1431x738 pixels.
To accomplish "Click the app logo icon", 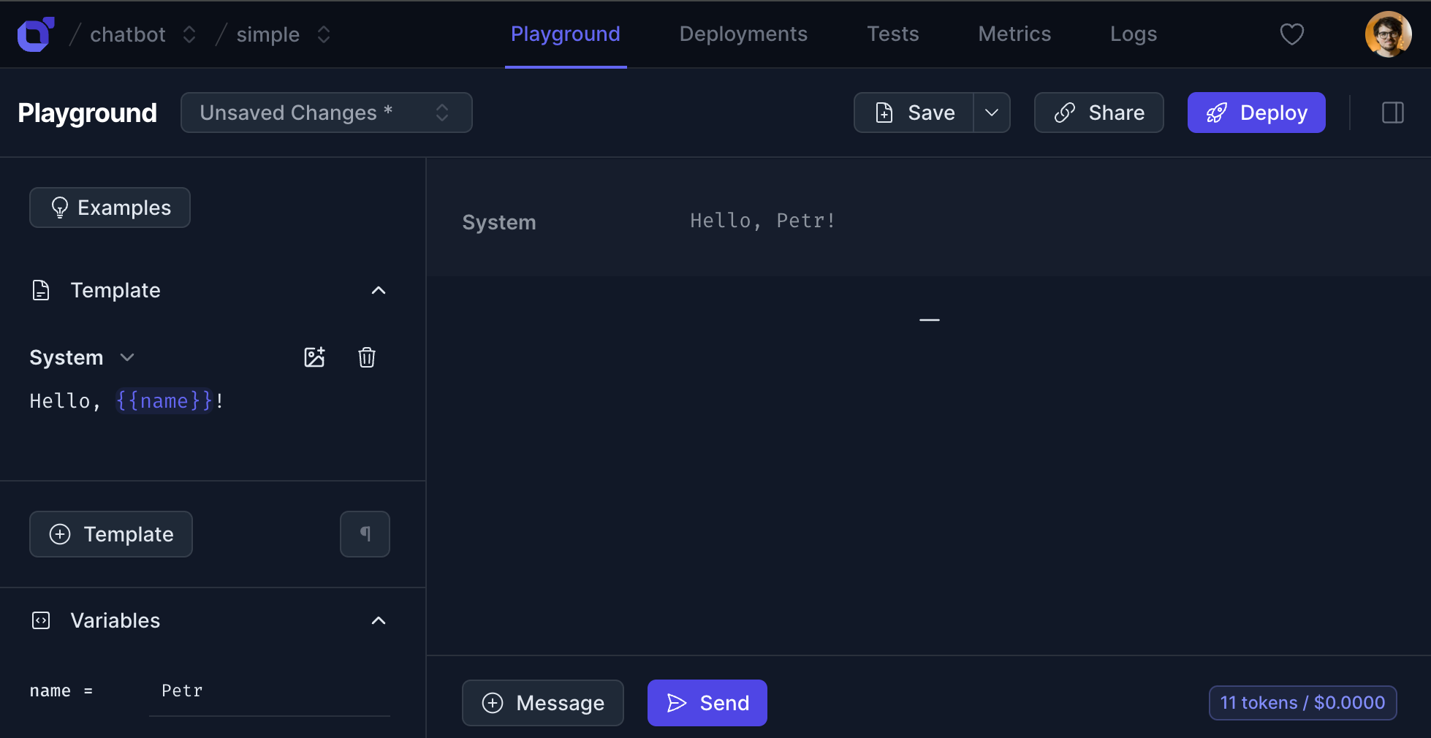I will click(36, 34).
